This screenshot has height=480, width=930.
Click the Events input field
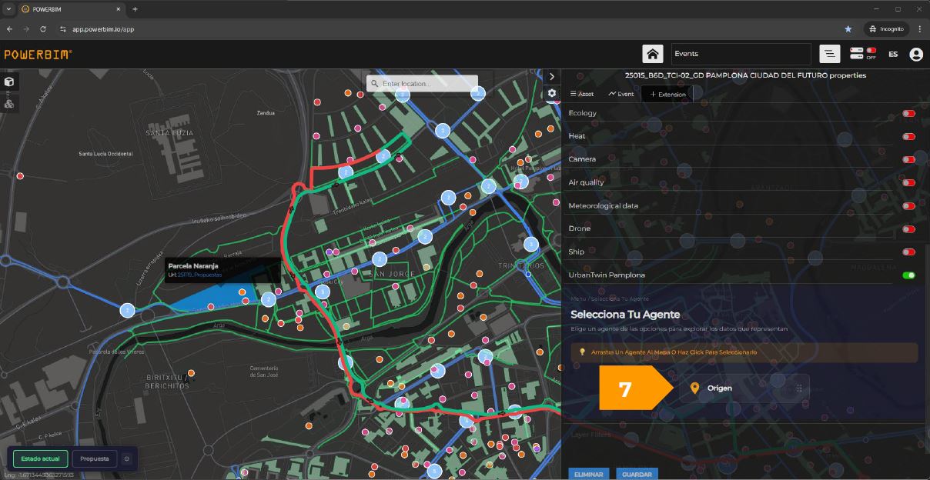click(x=741, y=54)
